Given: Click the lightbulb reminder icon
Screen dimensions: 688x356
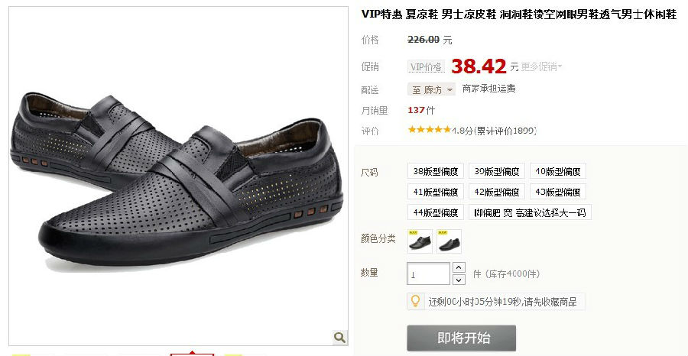Looking at the screenshot, I should tap(415, 301).
